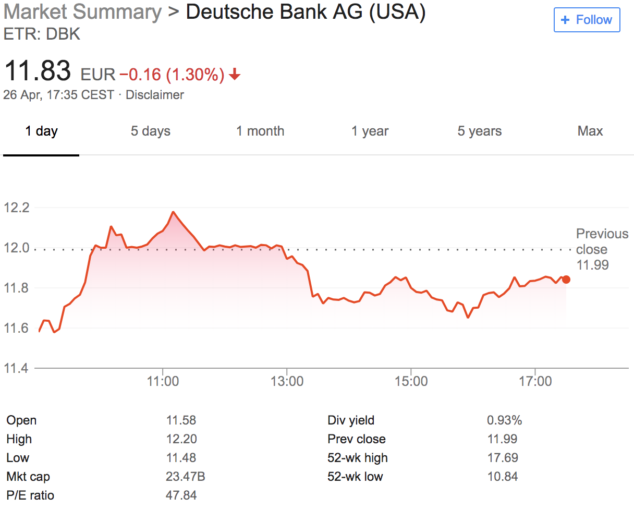
Task: Click the 13:00 time axis label
Action: click(x=287, y=382)
